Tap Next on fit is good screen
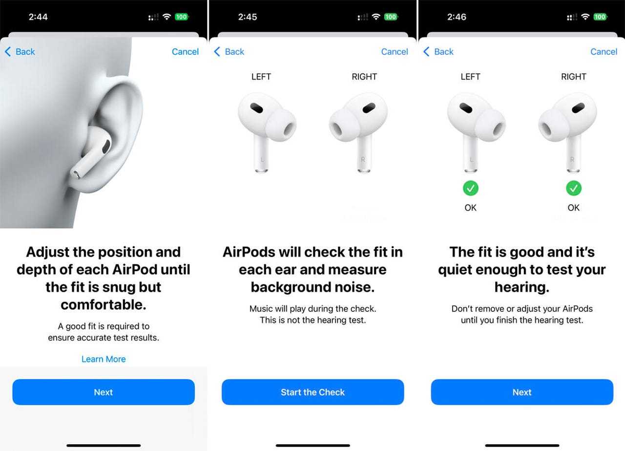 tap(522, 392)
